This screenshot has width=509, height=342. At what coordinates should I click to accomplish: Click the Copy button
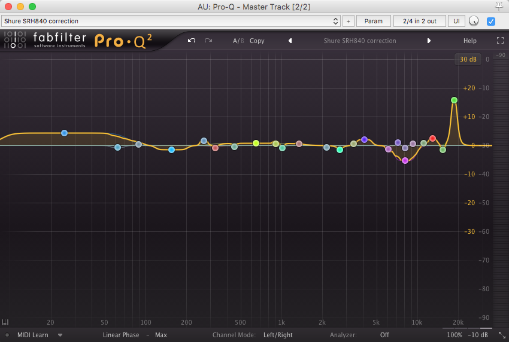(257, 41)
